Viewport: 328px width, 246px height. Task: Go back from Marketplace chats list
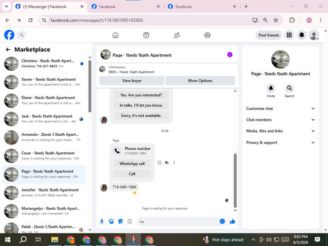coord(8,50)
